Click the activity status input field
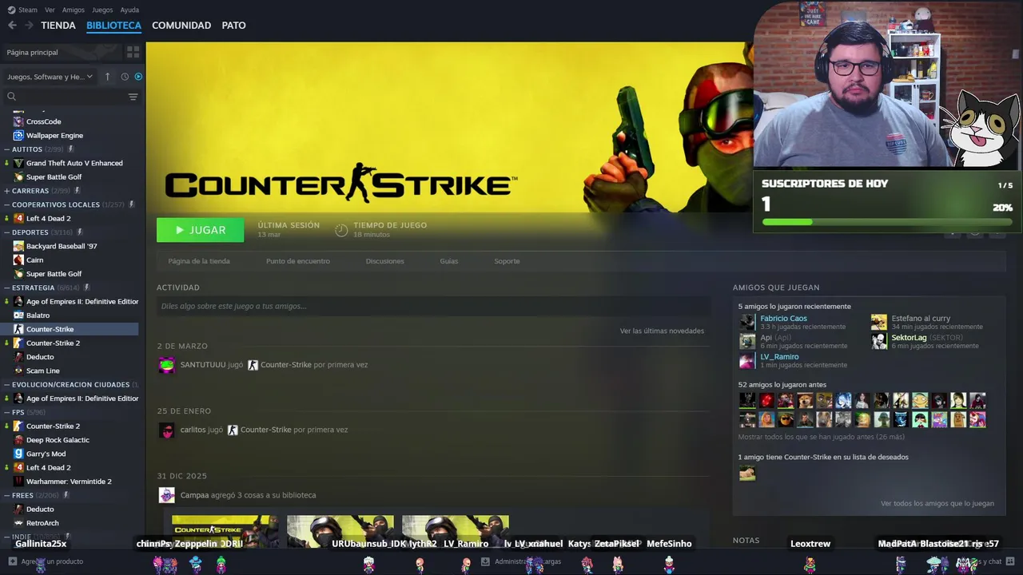This screenshot has height=575, width=1023. click(x=433, y=306)
